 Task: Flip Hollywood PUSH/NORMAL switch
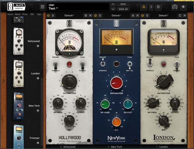83,66
